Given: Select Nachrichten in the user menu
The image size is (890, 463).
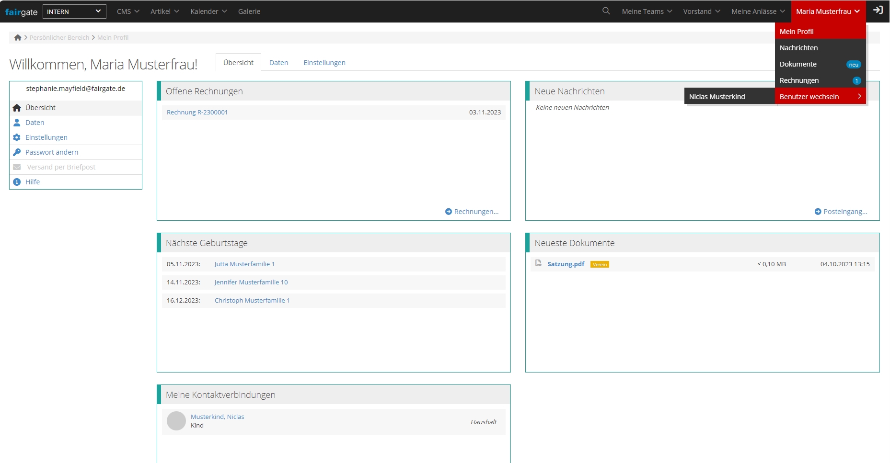Looking at the screenshot, I should [x=798, y=48].
